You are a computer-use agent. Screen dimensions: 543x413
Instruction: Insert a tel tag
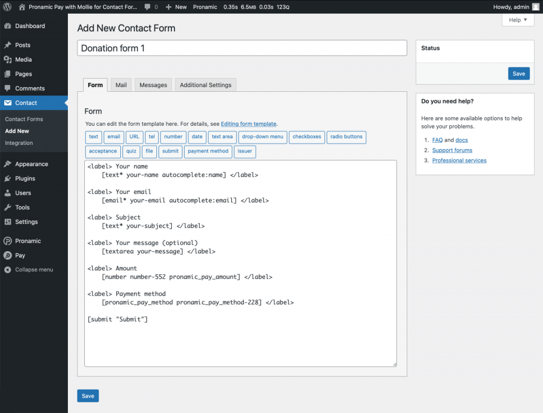[152, 137]
